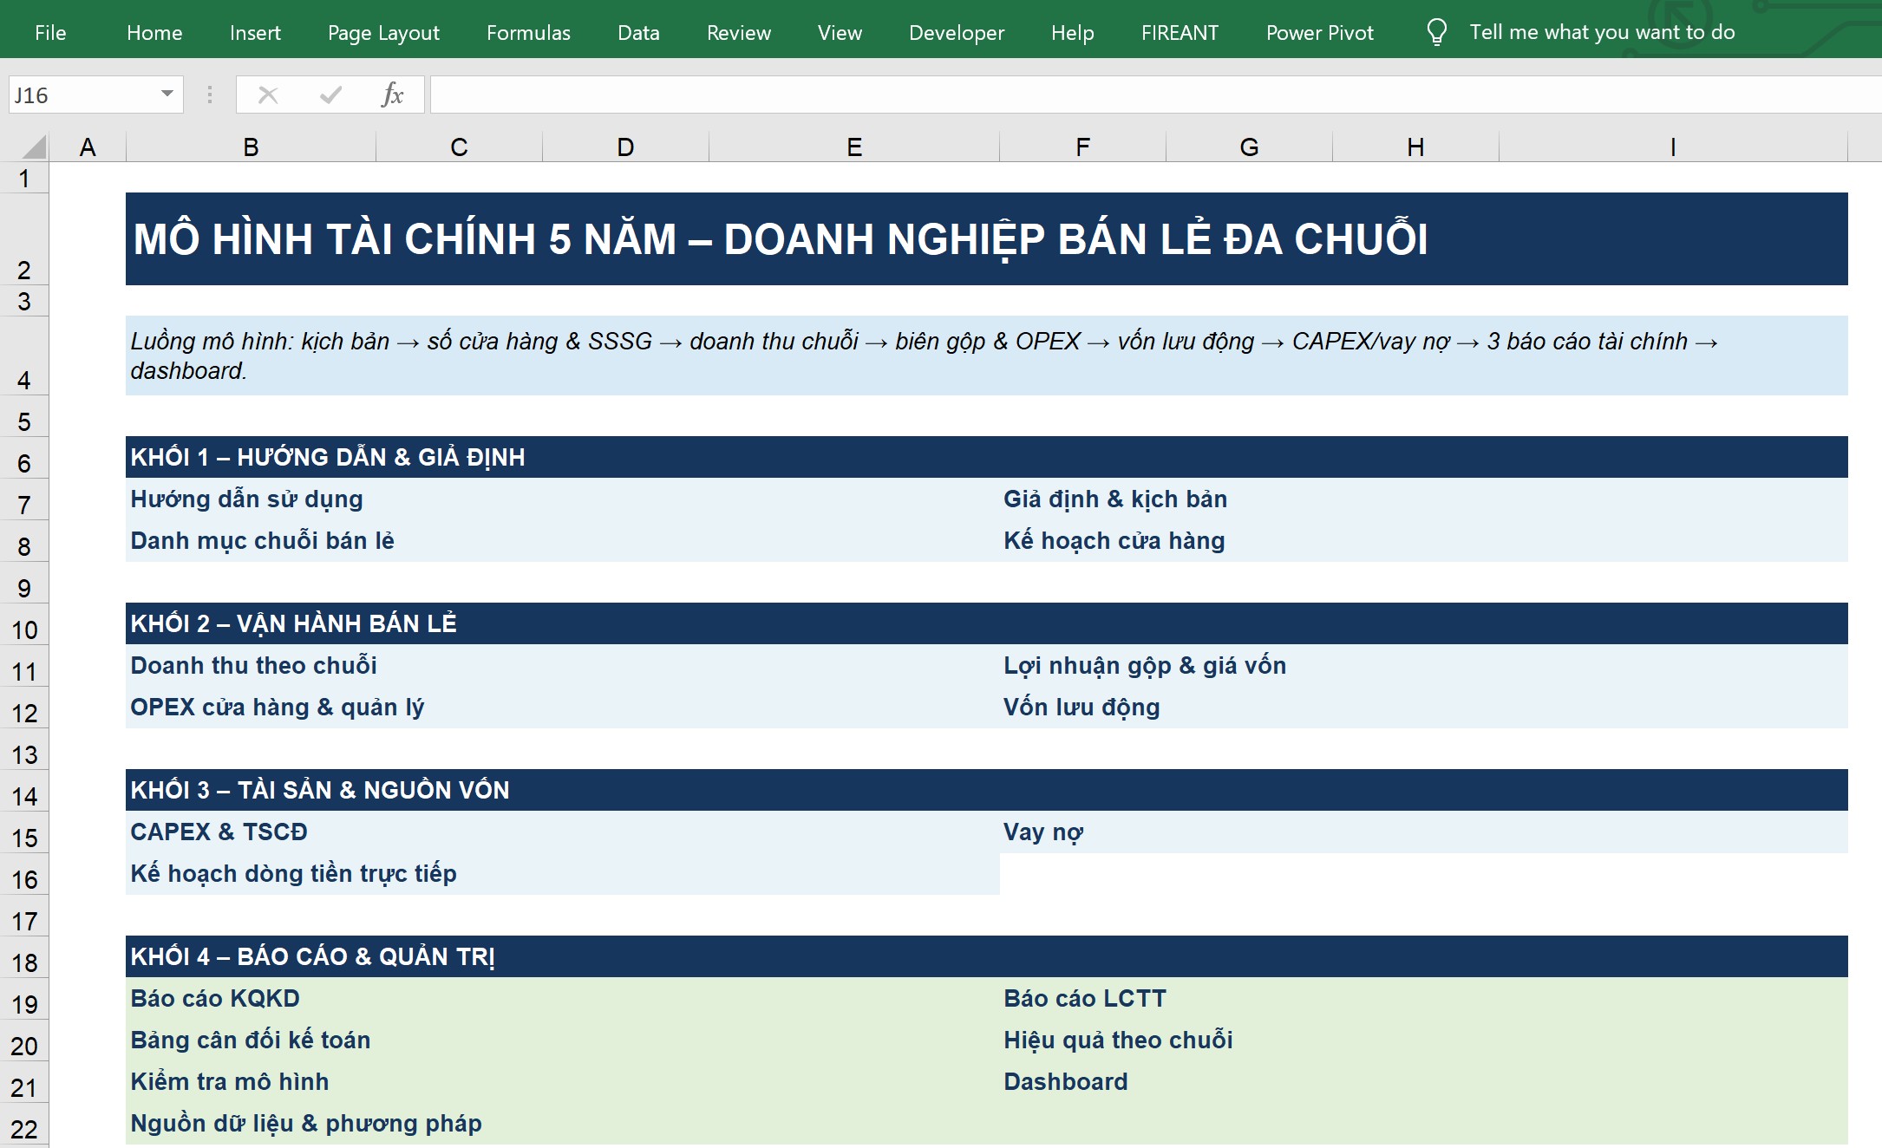Open the Page Layout tab
Image resolution: width=1882 pixels, height=1148 pixels.
pyautogui.click(x=383, y=33)
